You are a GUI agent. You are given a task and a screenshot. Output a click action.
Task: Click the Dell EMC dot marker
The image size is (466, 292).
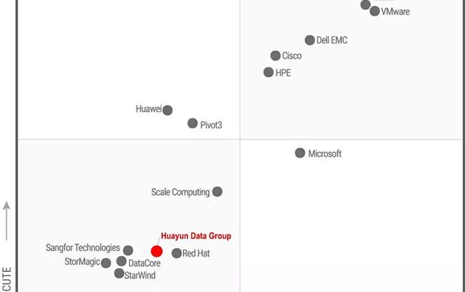pos(310,40)
